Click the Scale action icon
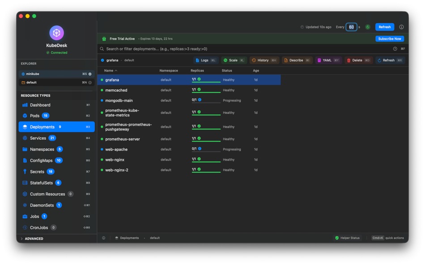The height and width of the screenshot is (265, 425). pos(225,60)
